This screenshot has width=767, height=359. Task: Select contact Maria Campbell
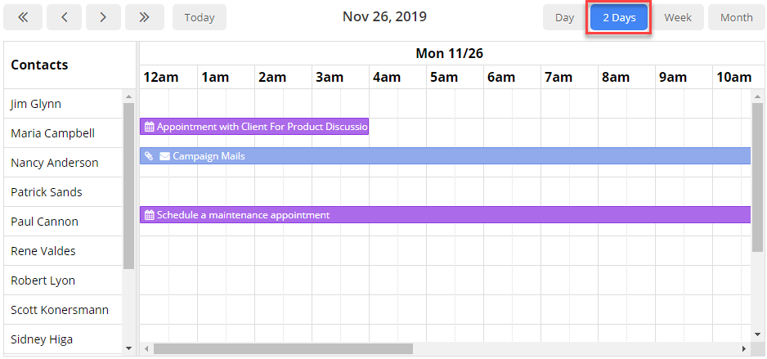coord(53,133)
